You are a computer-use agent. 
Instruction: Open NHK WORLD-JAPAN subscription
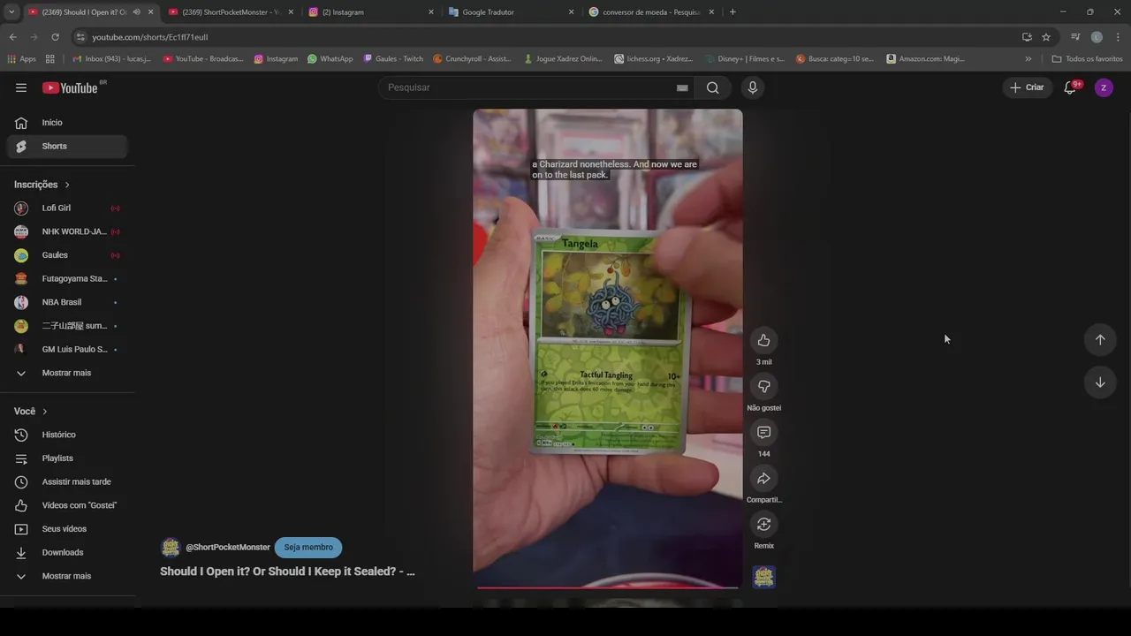click(67, 231)
